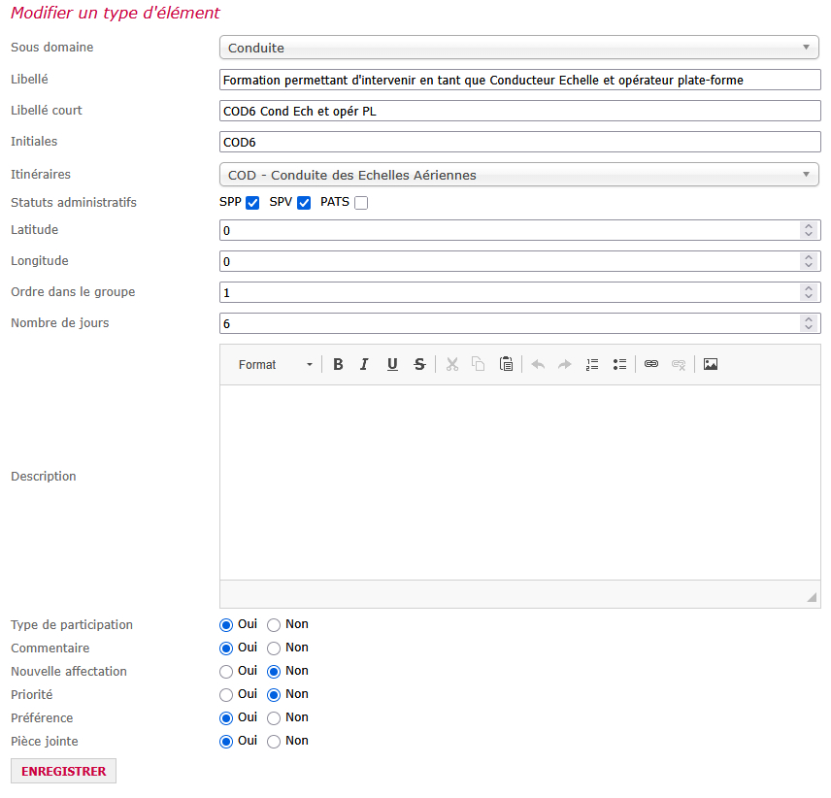Insert a bulleted list

[x=619, y=365]
